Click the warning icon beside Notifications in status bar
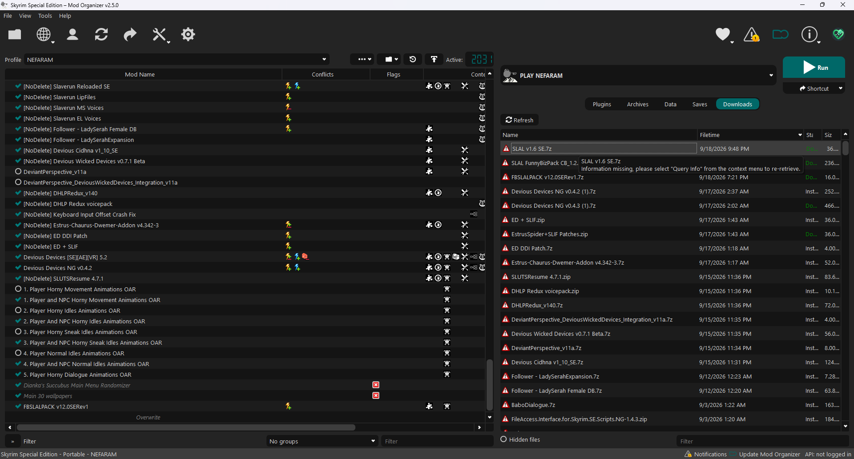 688,454
